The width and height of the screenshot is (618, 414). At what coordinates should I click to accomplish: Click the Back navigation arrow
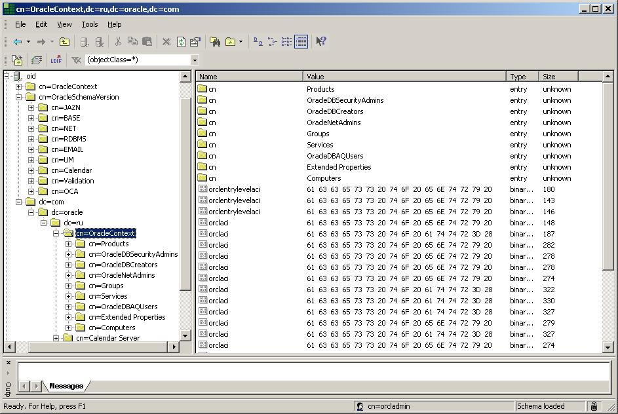[17, 41]
